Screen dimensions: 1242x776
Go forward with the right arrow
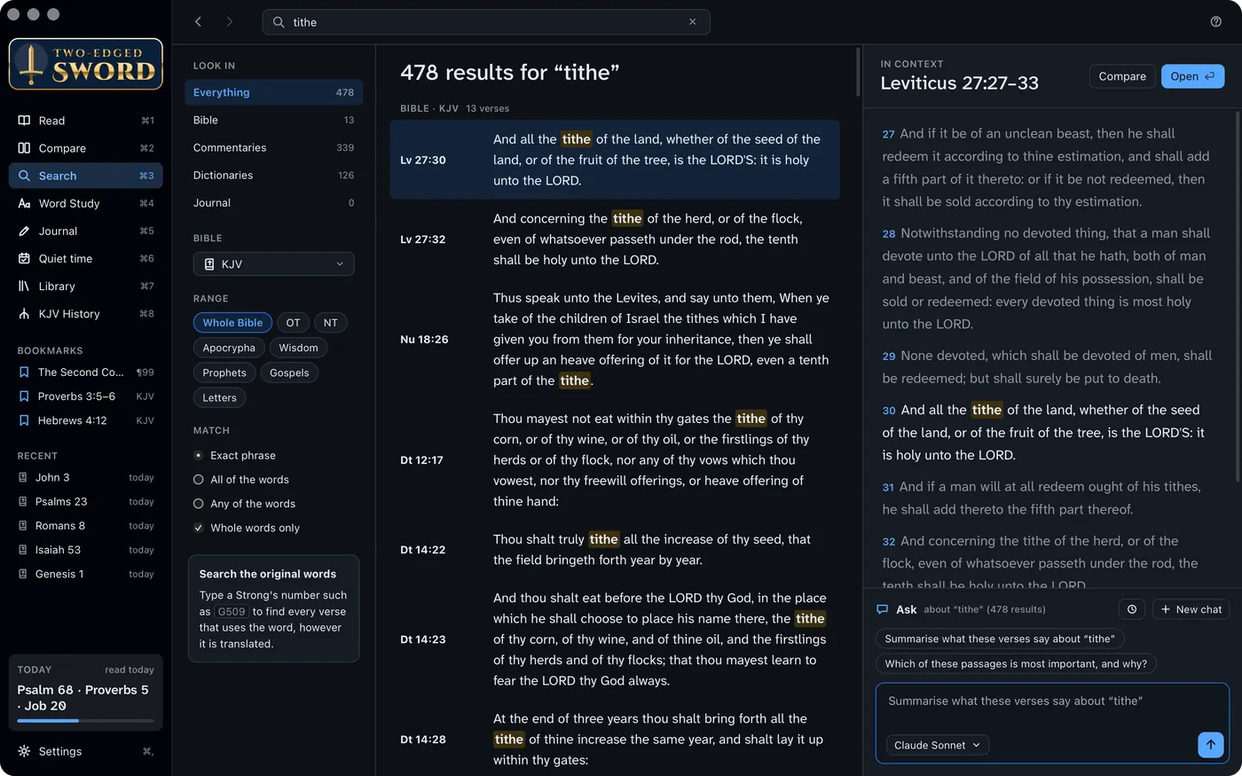229,21
